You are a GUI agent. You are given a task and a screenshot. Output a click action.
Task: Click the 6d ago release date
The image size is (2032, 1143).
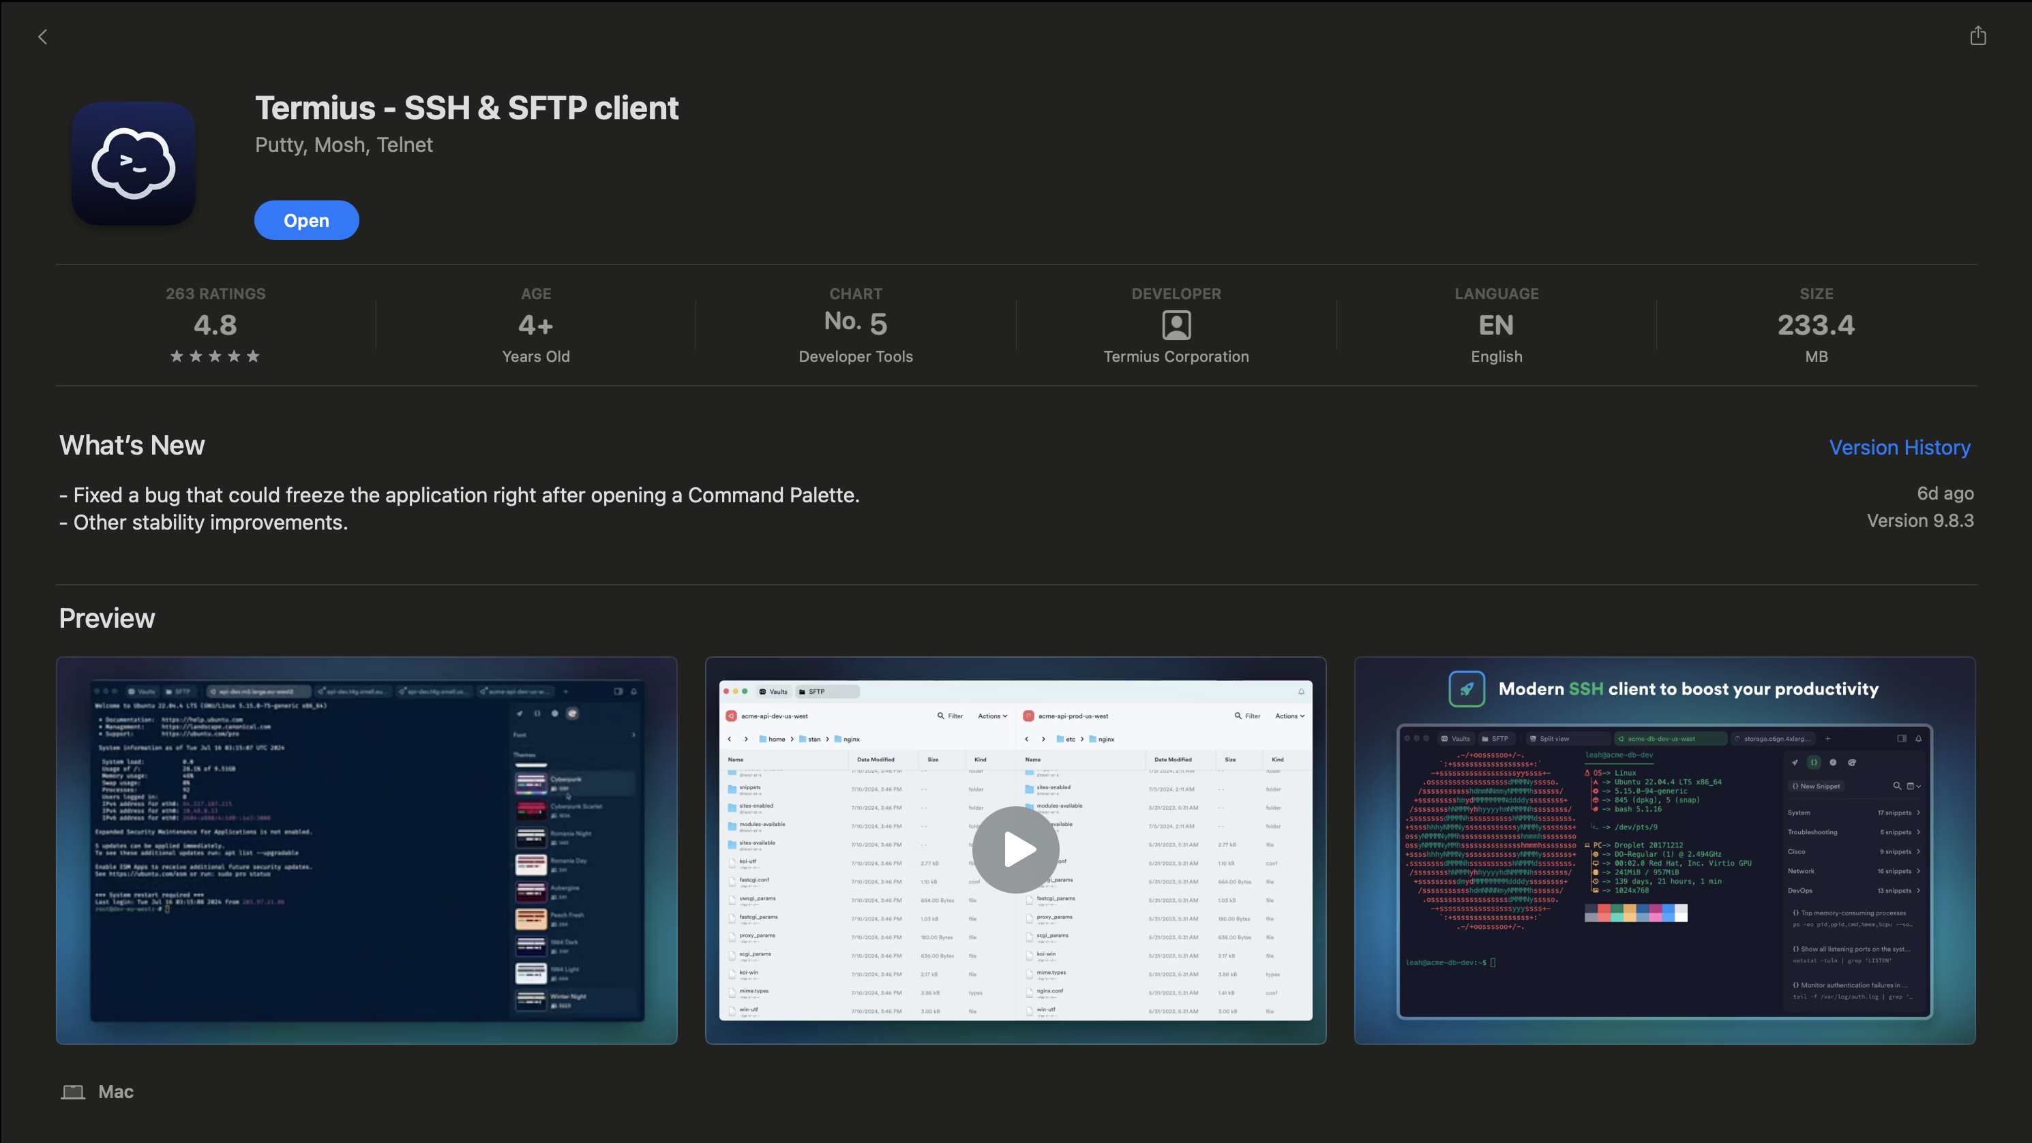[x=1945, y=493]
